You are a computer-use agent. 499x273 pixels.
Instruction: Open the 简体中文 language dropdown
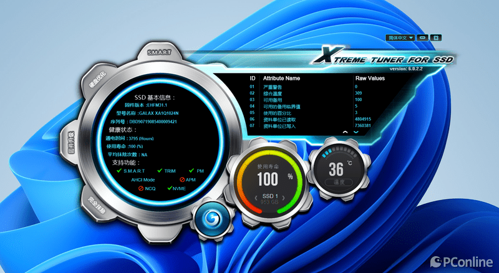pyautogui.click(x=400, y=37)
